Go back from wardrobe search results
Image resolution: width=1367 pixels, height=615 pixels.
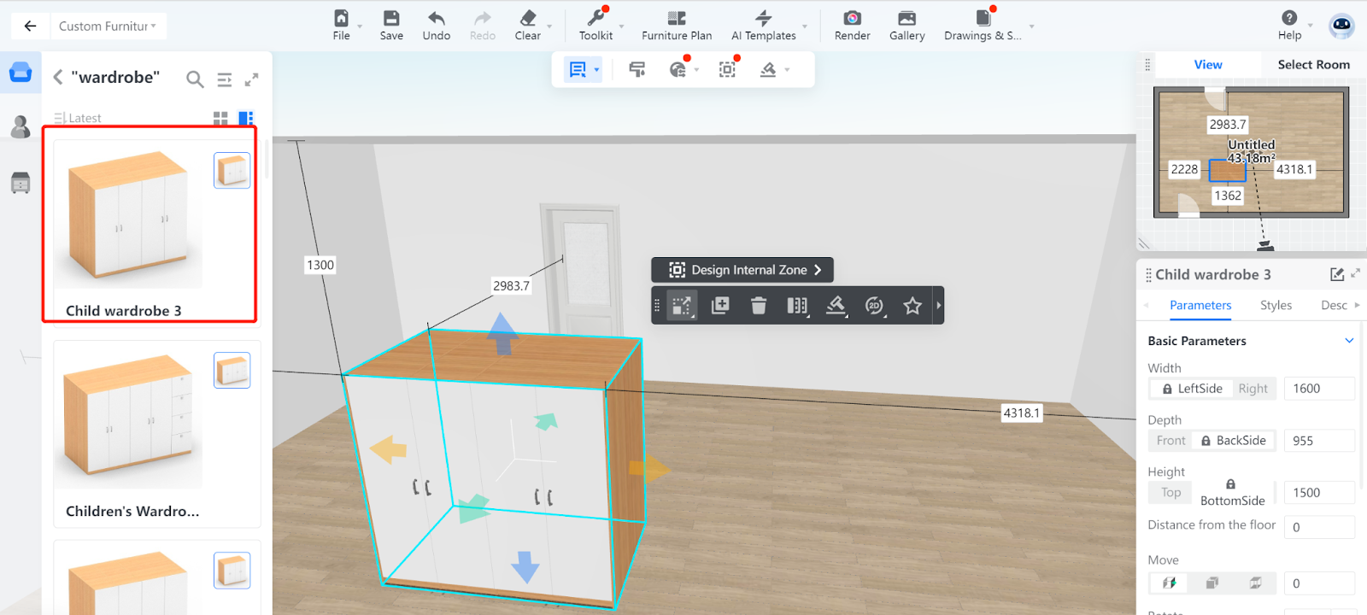pyautogui.click(x=58, y=78)
